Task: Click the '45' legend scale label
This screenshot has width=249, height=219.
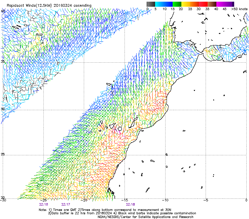Action: (x=224, y=9)
